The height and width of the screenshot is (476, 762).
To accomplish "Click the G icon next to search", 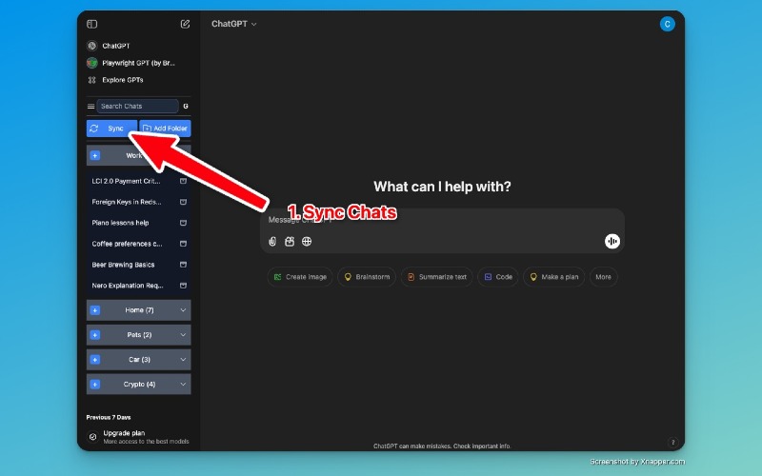I will [x=186, y=106].
